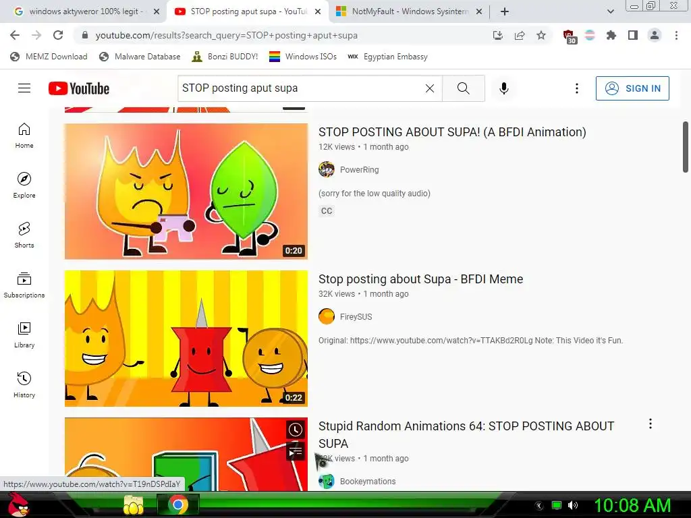691x518 pixels.
Task: Click the Angry Birds start button
Action: coord(18,505)
